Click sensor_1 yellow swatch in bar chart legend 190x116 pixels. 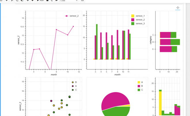click(x=133, y=16)
